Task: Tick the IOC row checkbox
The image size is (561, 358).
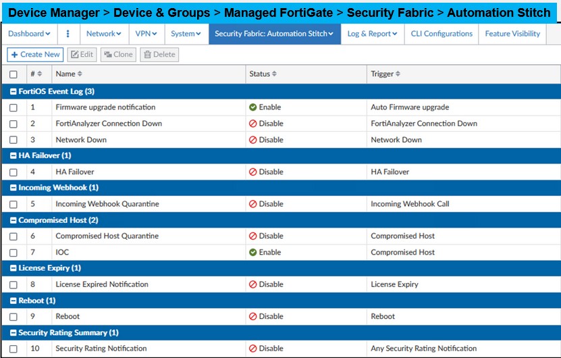Action: coord(14,253)
